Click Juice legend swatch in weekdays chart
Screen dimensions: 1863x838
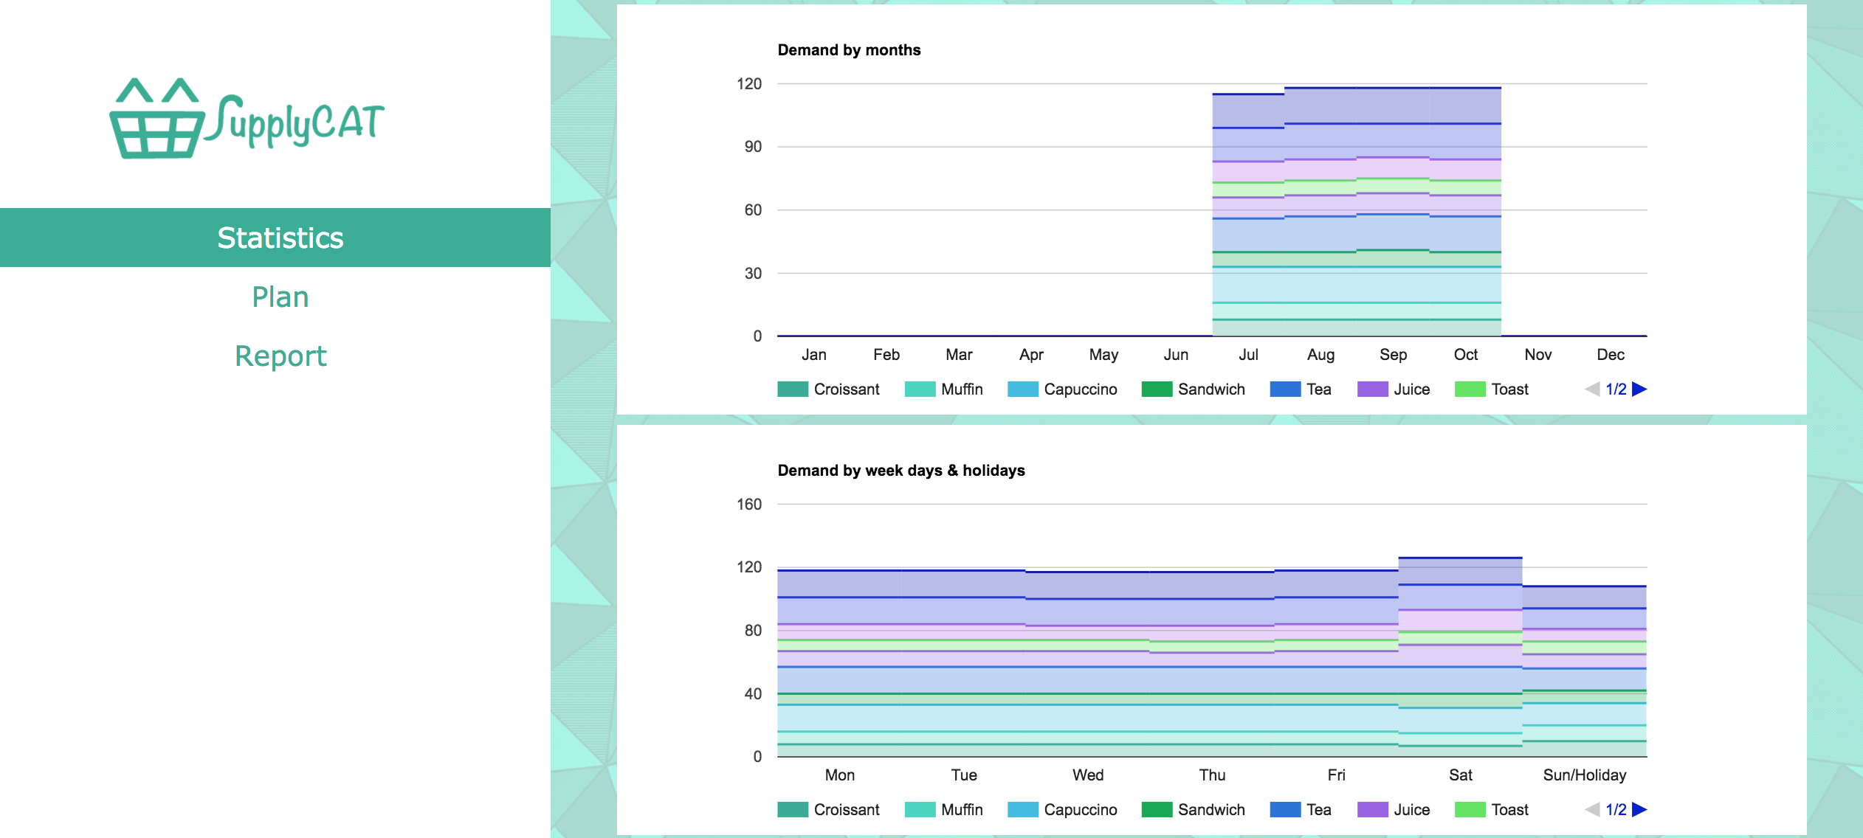(1372, 809)
